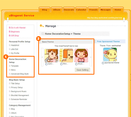Select the 'Bloc...' theme radio button
The image size is (131, 117).
click(61, 64)
